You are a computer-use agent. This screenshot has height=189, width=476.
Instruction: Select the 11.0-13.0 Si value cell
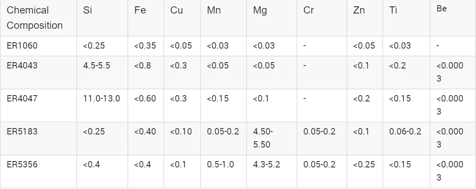click(x=101, y=99)
